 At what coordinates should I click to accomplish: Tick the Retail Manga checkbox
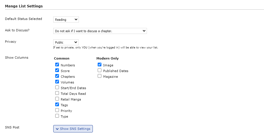point(57,99)
